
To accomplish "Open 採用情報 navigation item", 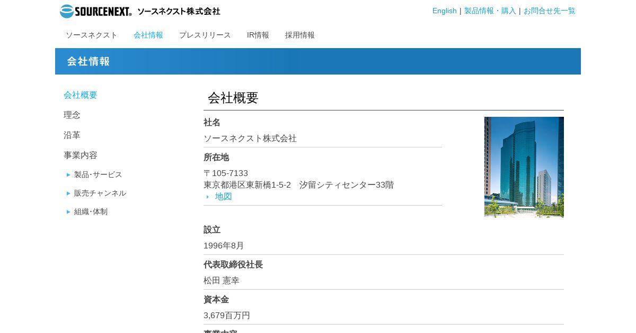I will coord(300,35).
